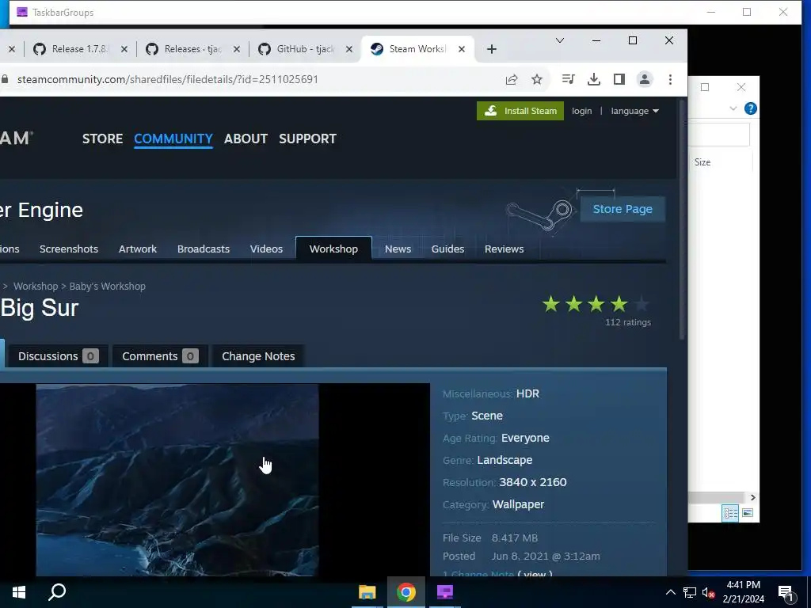This screenshot has width=811, height=608.
Task: Switch to details view in background window
Action: 730,513
